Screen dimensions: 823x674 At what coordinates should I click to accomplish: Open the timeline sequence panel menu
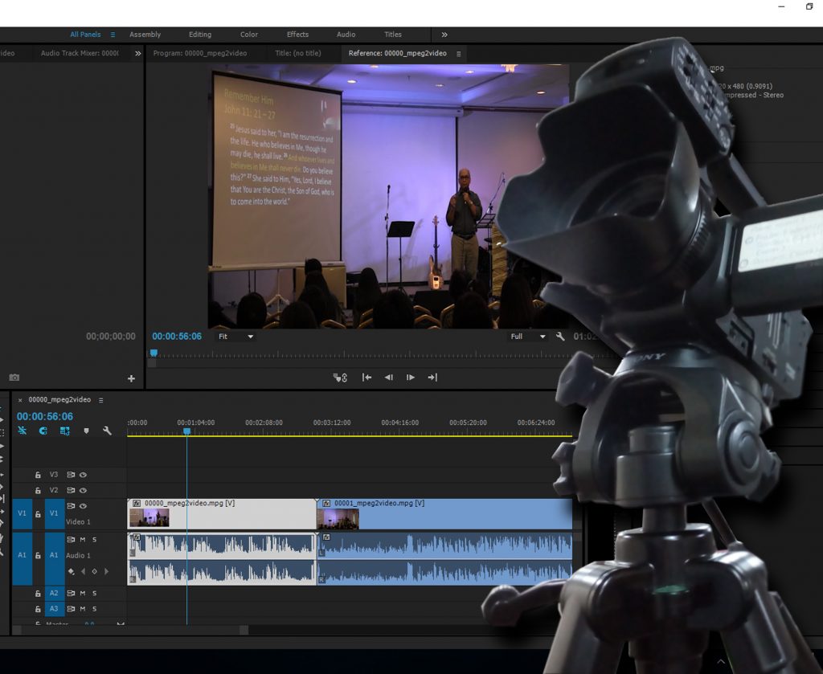100,400
